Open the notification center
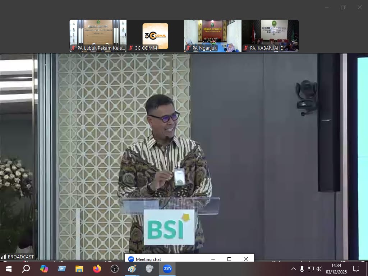This screenshot has width=368, height=276. (356, 269)
